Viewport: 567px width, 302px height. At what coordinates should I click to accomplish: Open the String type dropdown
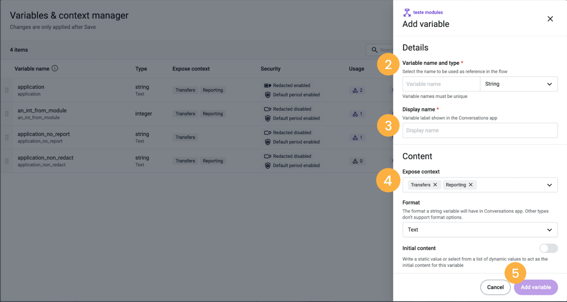pos(519,84)
